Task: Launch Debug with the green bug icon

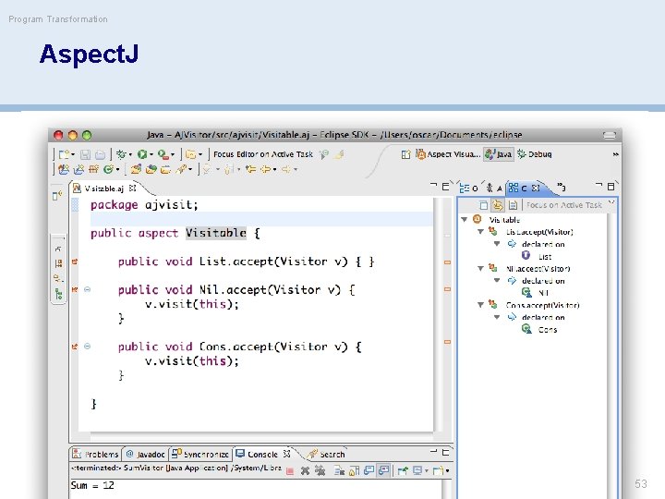Action: pos(121,154)
